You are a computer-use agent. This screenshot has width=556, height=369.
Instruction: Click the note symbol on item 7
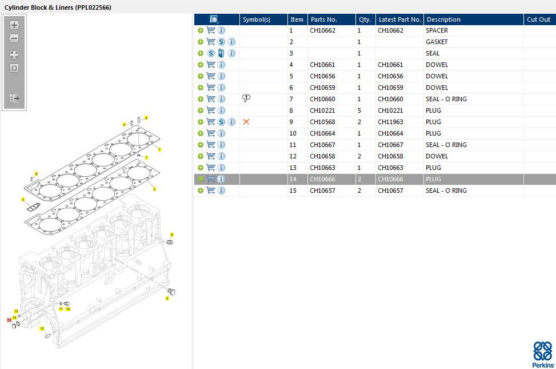pyautogui.click(x=246, y=98)
